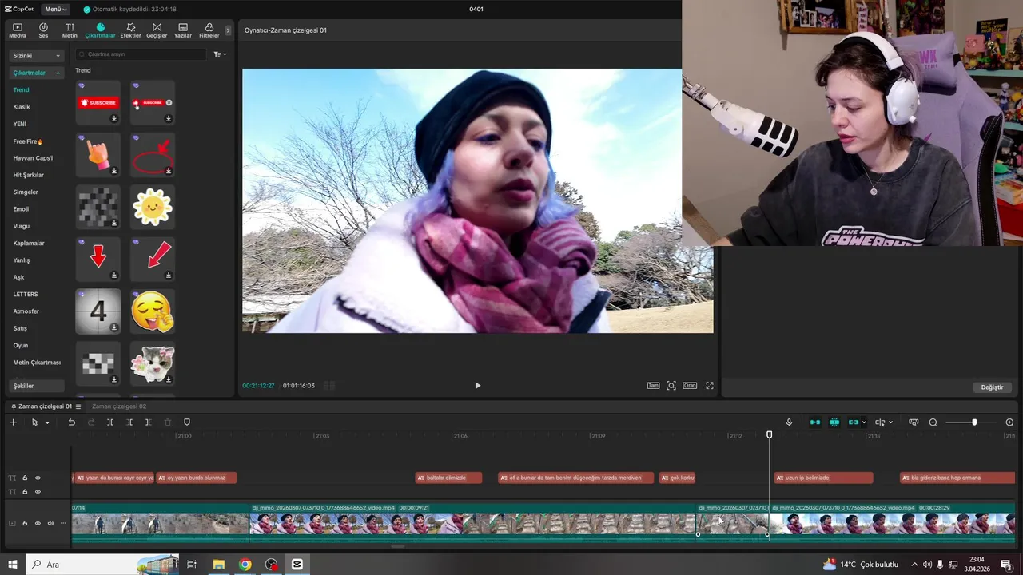Viewport: 1023px width, 575px height.
Task: Hide the main video track eye
Action: tap(37, 524)
